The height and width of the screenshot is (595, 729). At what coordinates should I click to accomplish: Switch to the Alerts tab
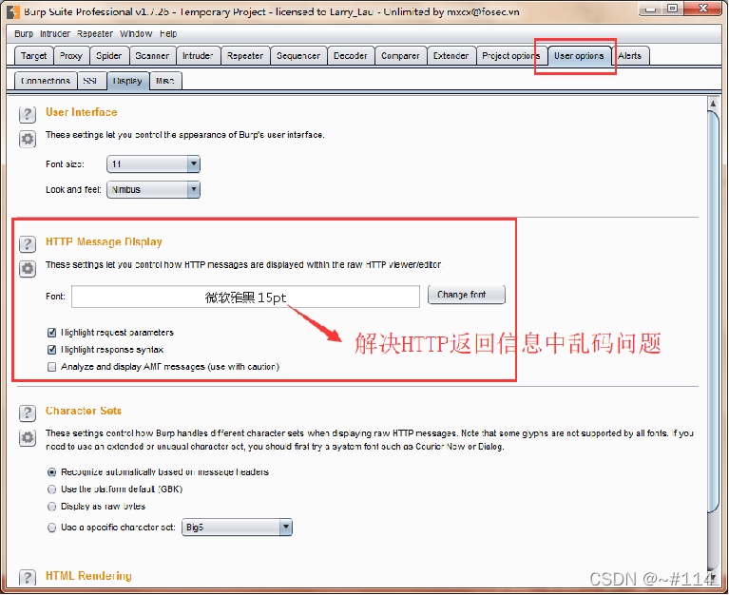[629, 56]
